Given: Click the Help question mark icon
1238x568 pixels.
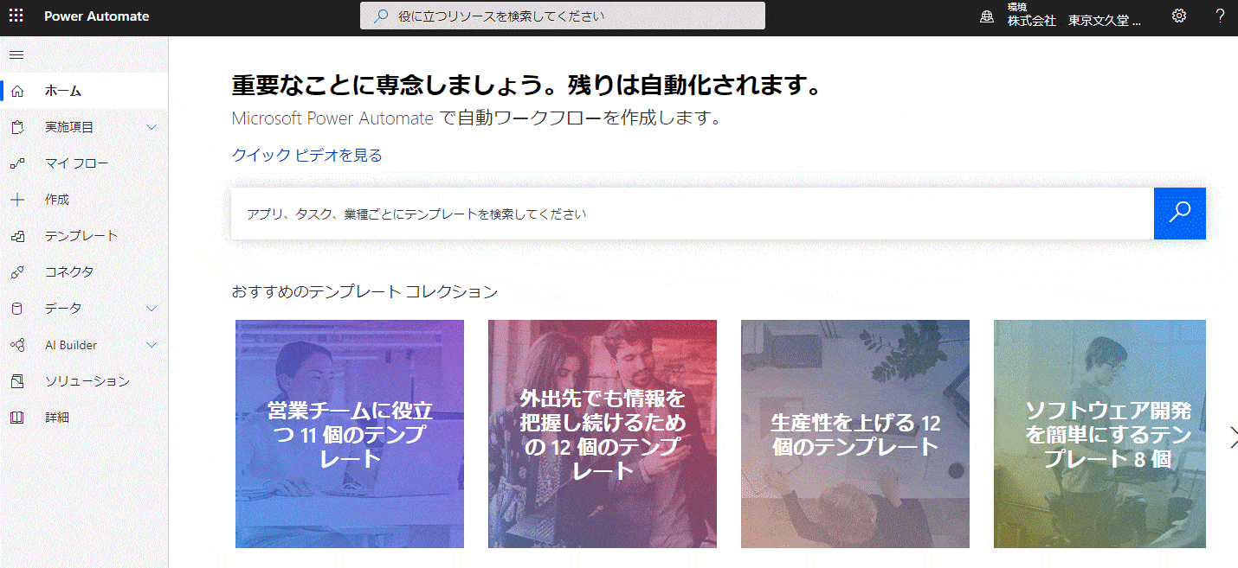Looking at the screenshot, I should tap(1220, 16).
